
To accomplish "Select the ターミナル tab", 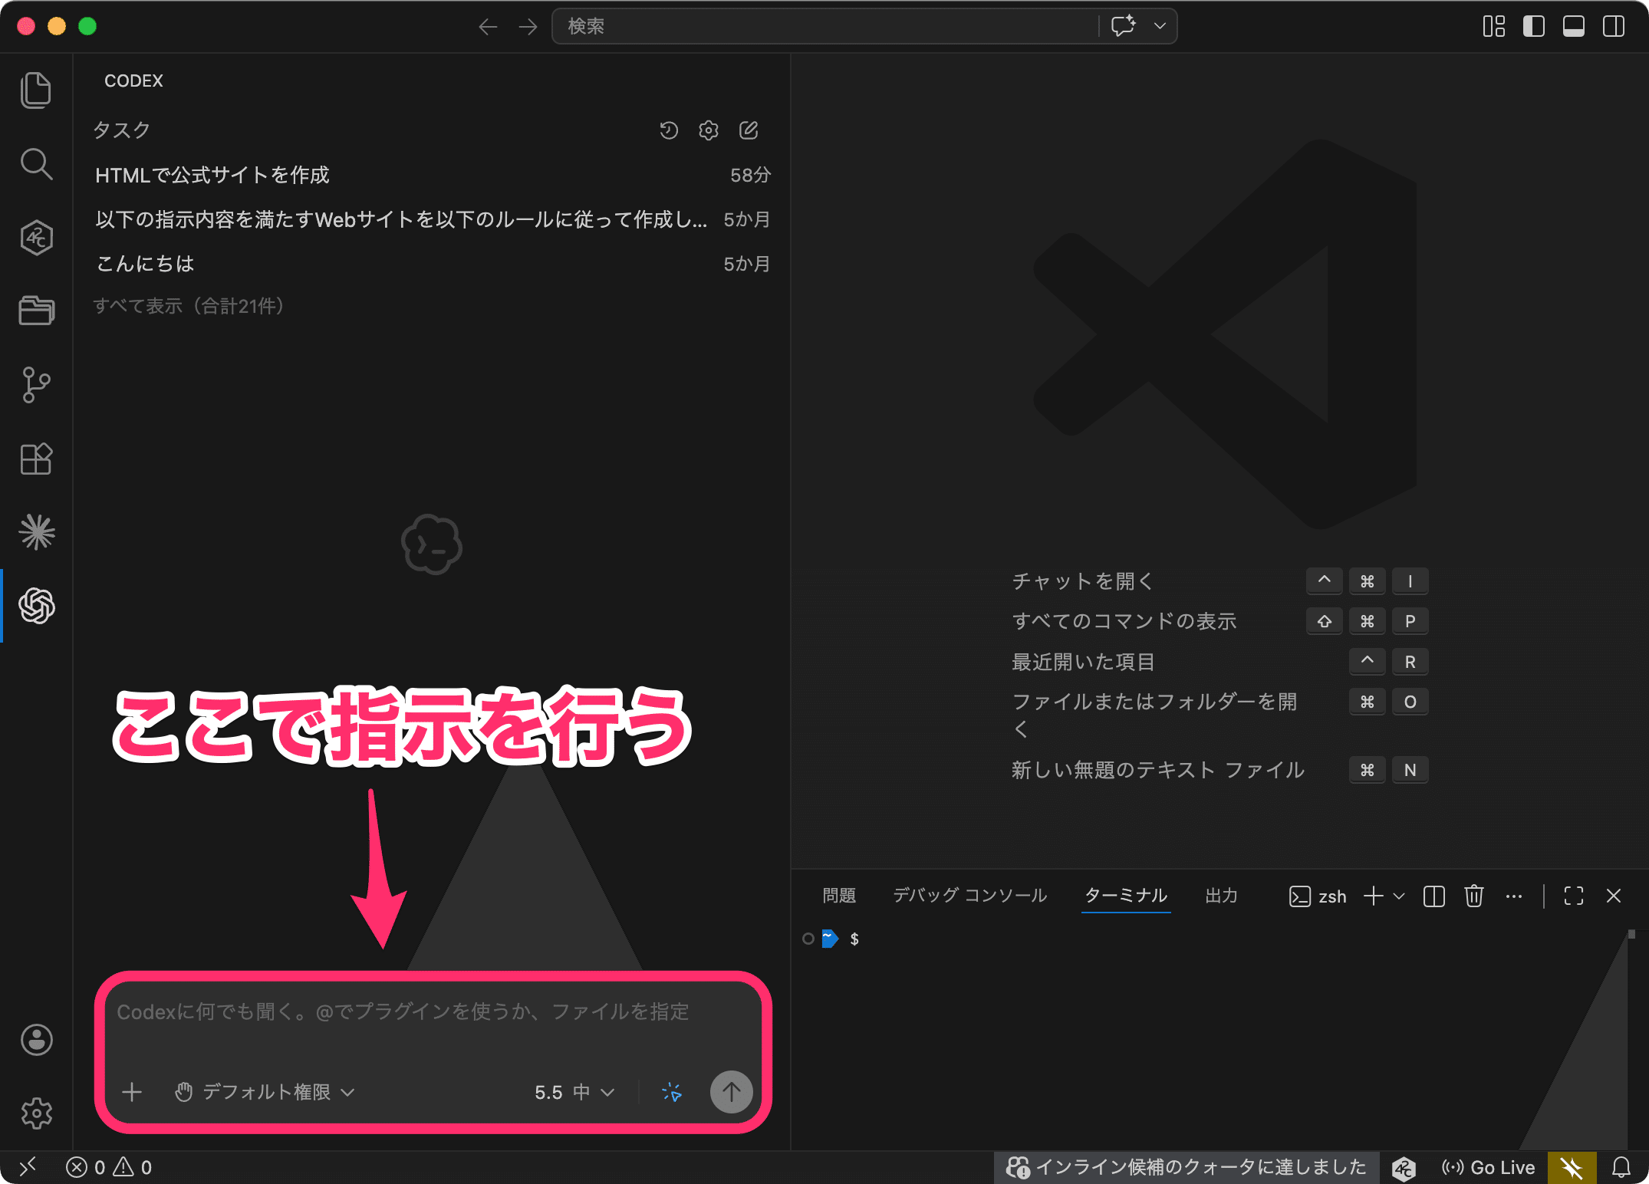I will click(x=1126, y=896).
